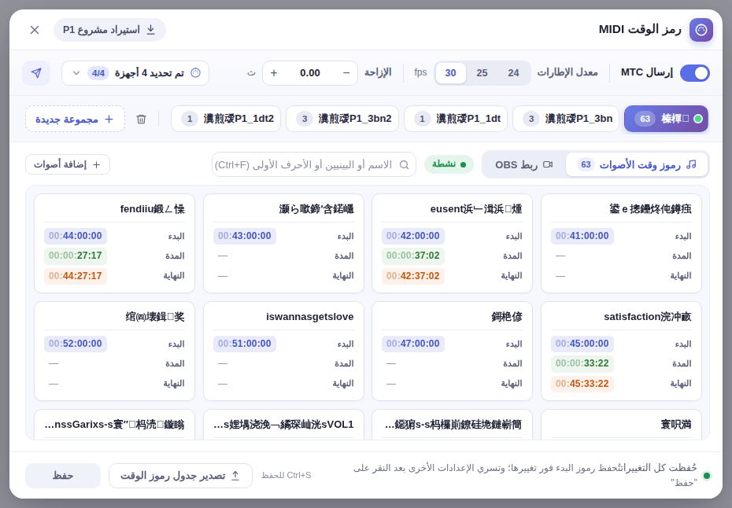The image size is (732, 508).
Task: Open the iswannasgetslove sound card title
Action: tap(310, 317)
